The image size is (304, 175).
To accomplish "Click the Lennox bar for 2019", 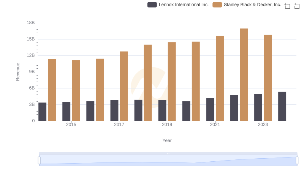I will point(162,110).
